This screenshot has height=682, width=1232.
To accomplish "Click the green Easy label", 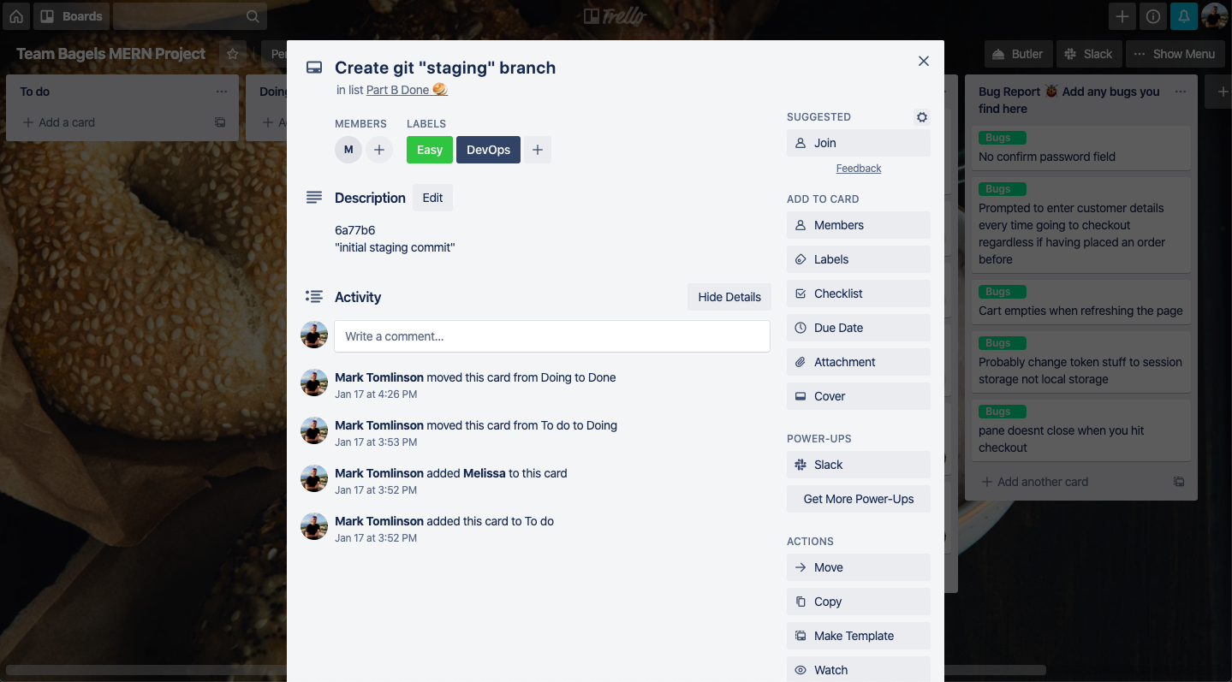I will 430,150.
